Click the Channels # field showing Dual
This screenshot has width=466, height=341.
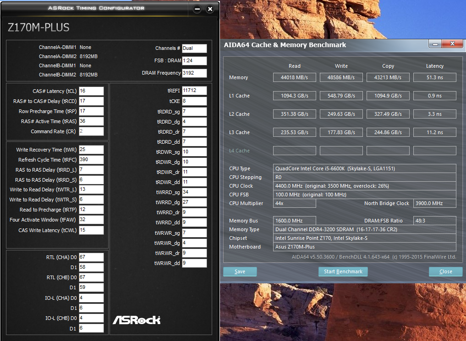[x=194, y=49]
